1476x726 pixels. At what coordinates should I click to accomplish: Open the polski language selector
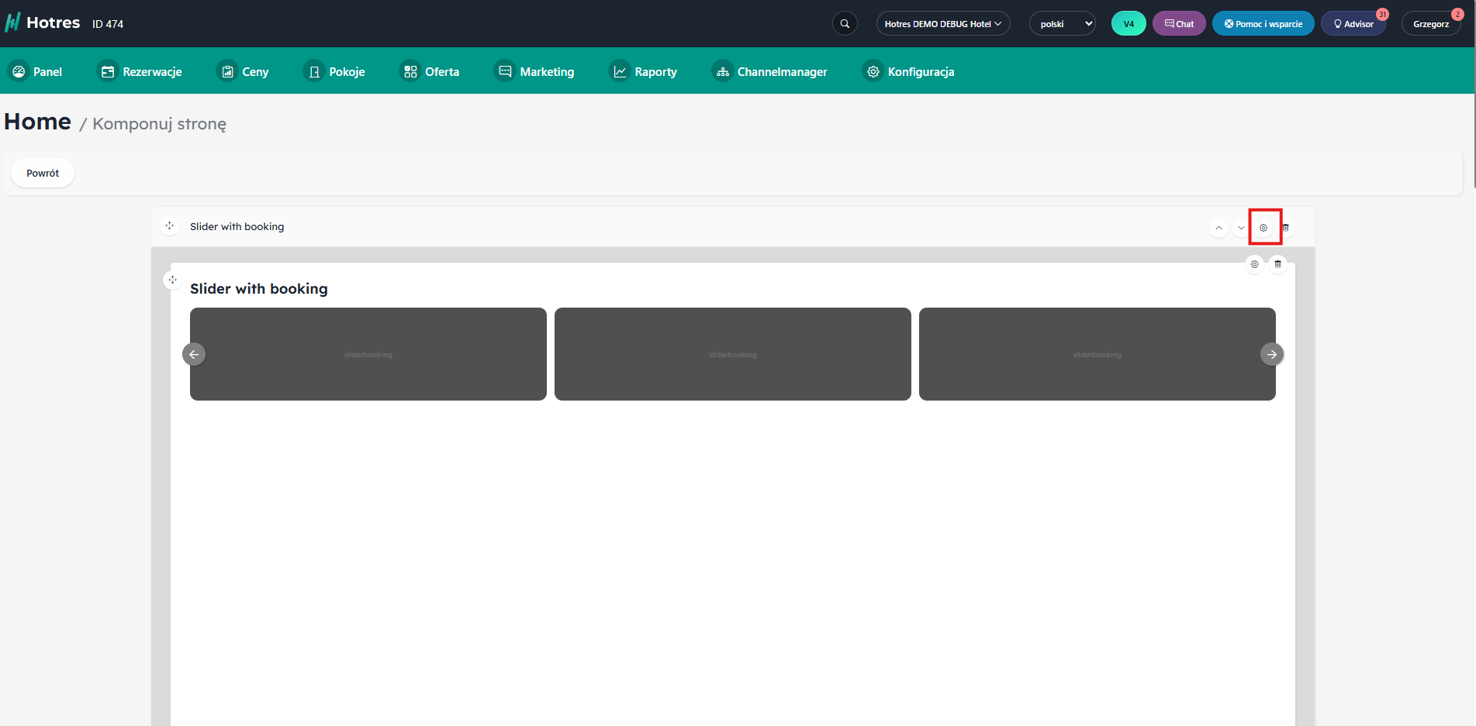tap(1062, 24)
